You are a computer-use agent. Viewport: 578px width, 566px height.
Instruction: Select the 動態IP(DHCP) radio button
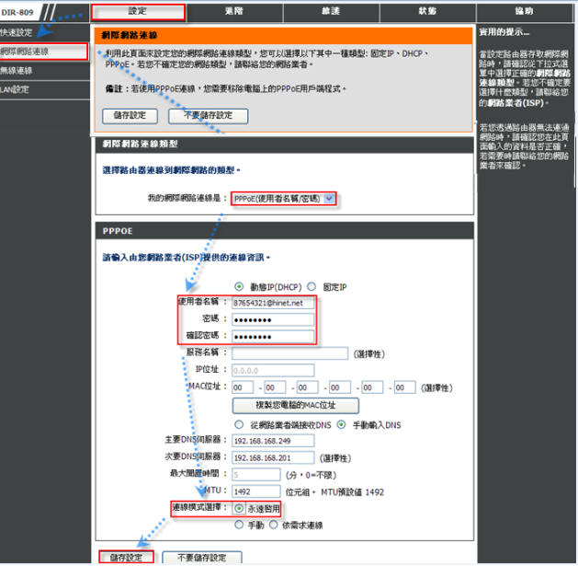click(x=241, y=286)
